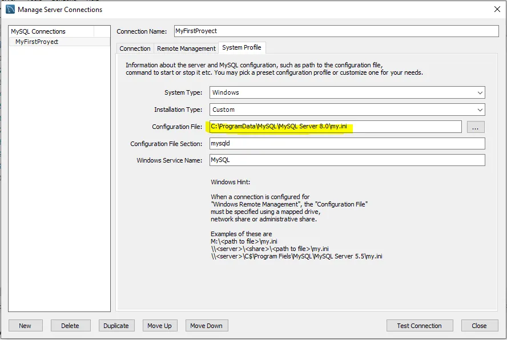Duplicate the selected connection
This screenshot has height=340, width=507.
click(x=116, y=326)
